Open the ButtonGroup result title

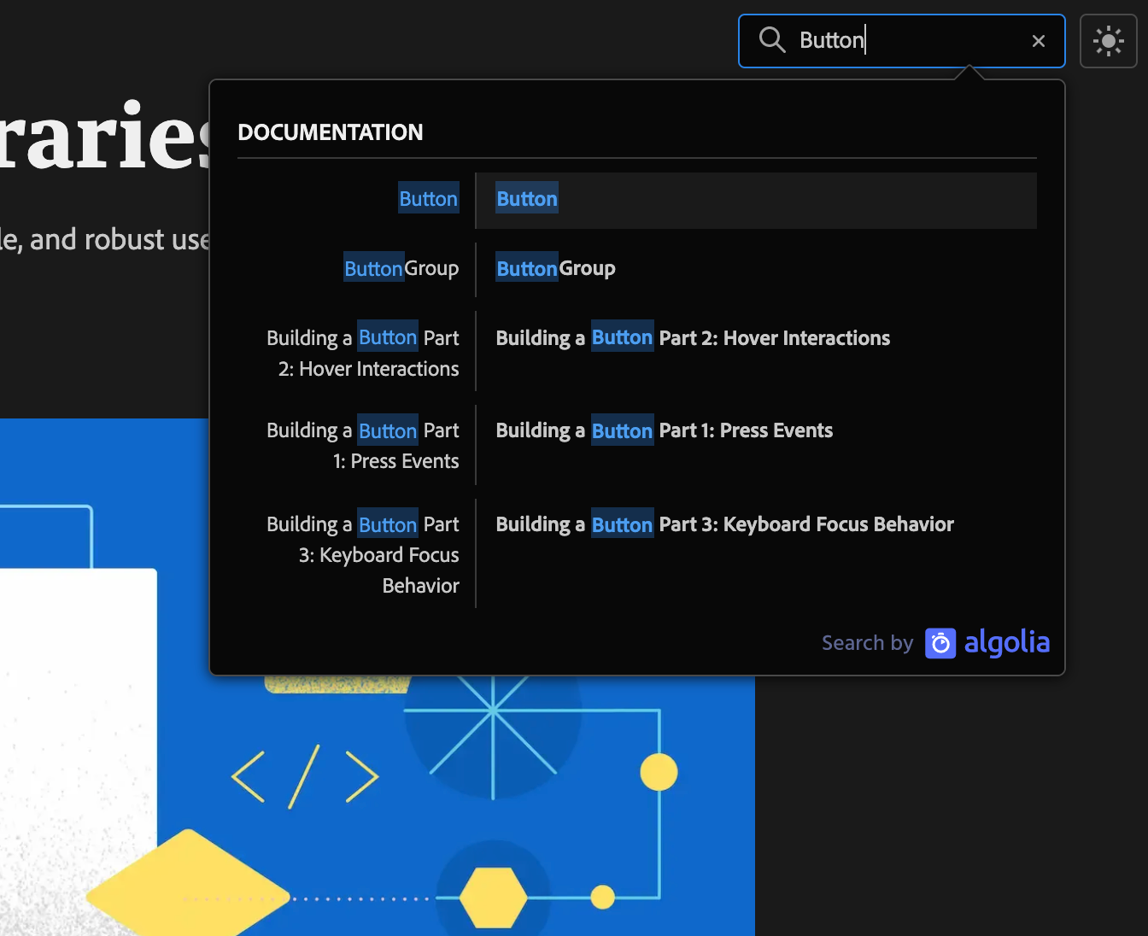coord(556,268)
